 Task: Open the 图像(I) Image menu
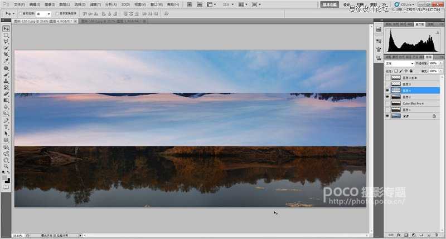pos(50,4)
